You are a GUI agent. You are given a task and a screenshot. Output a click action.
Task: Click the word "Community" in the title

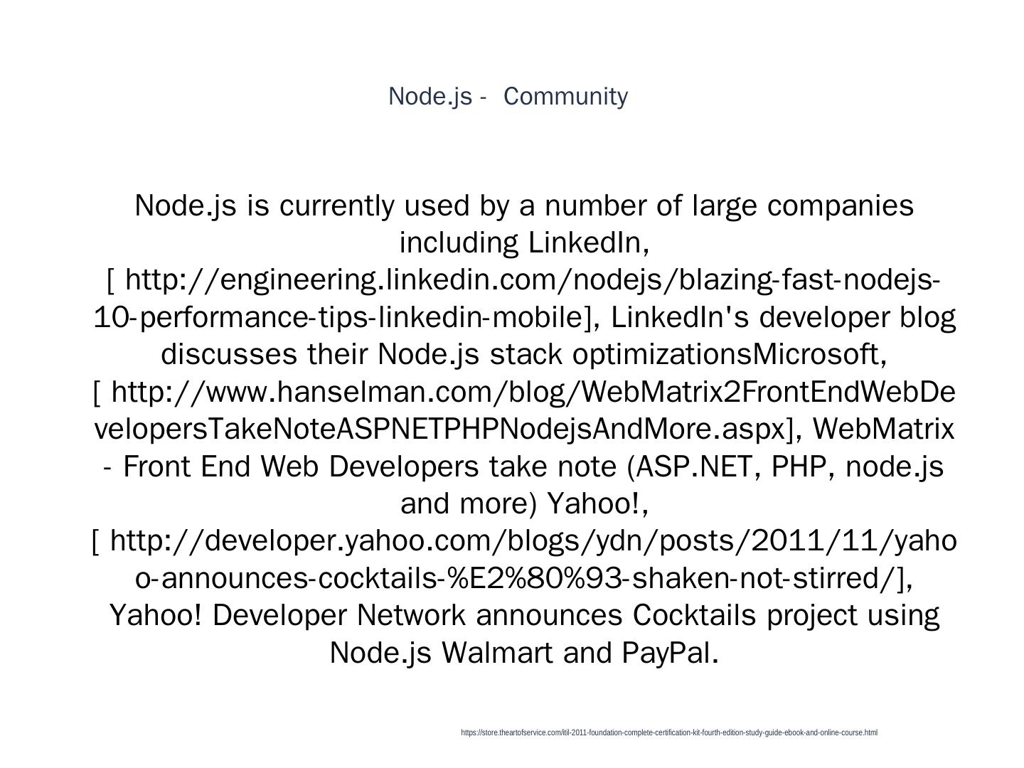[565, 96]
